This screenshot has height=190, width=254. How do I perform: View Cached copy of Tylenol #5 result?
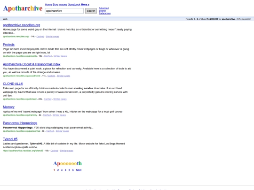pyautogui.click(x=54, y=151)
